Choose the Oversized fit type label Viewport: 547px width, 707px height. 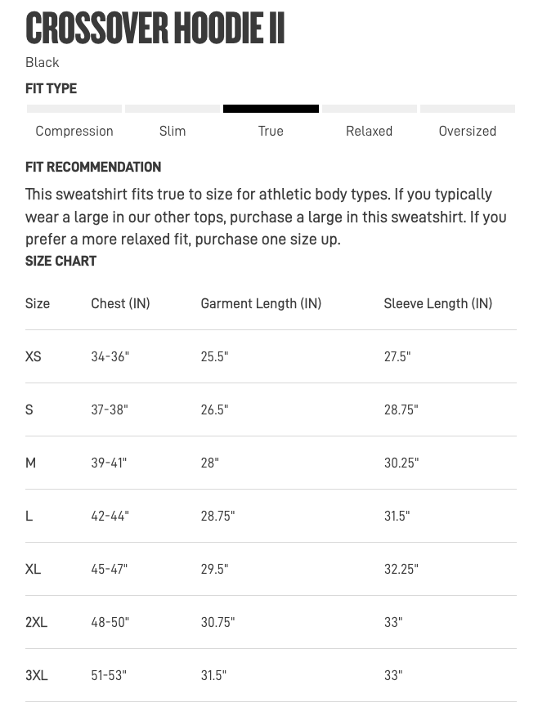click(467, 132)
